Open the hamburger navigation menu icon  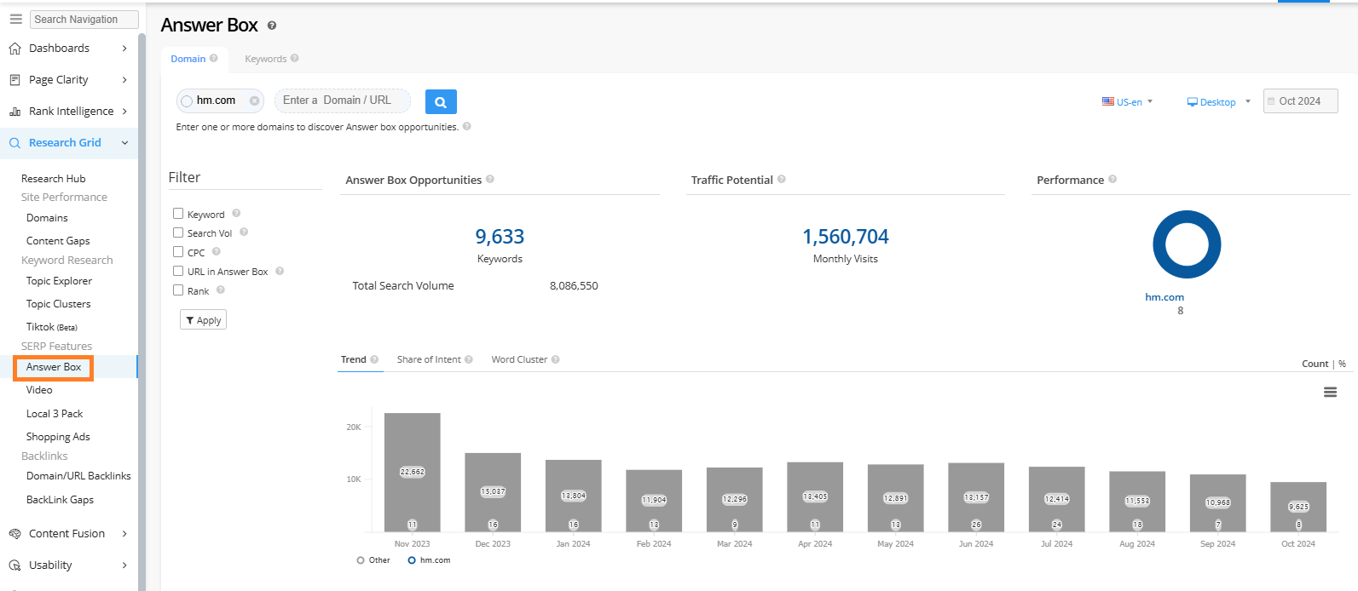click(x=15, y=19)
